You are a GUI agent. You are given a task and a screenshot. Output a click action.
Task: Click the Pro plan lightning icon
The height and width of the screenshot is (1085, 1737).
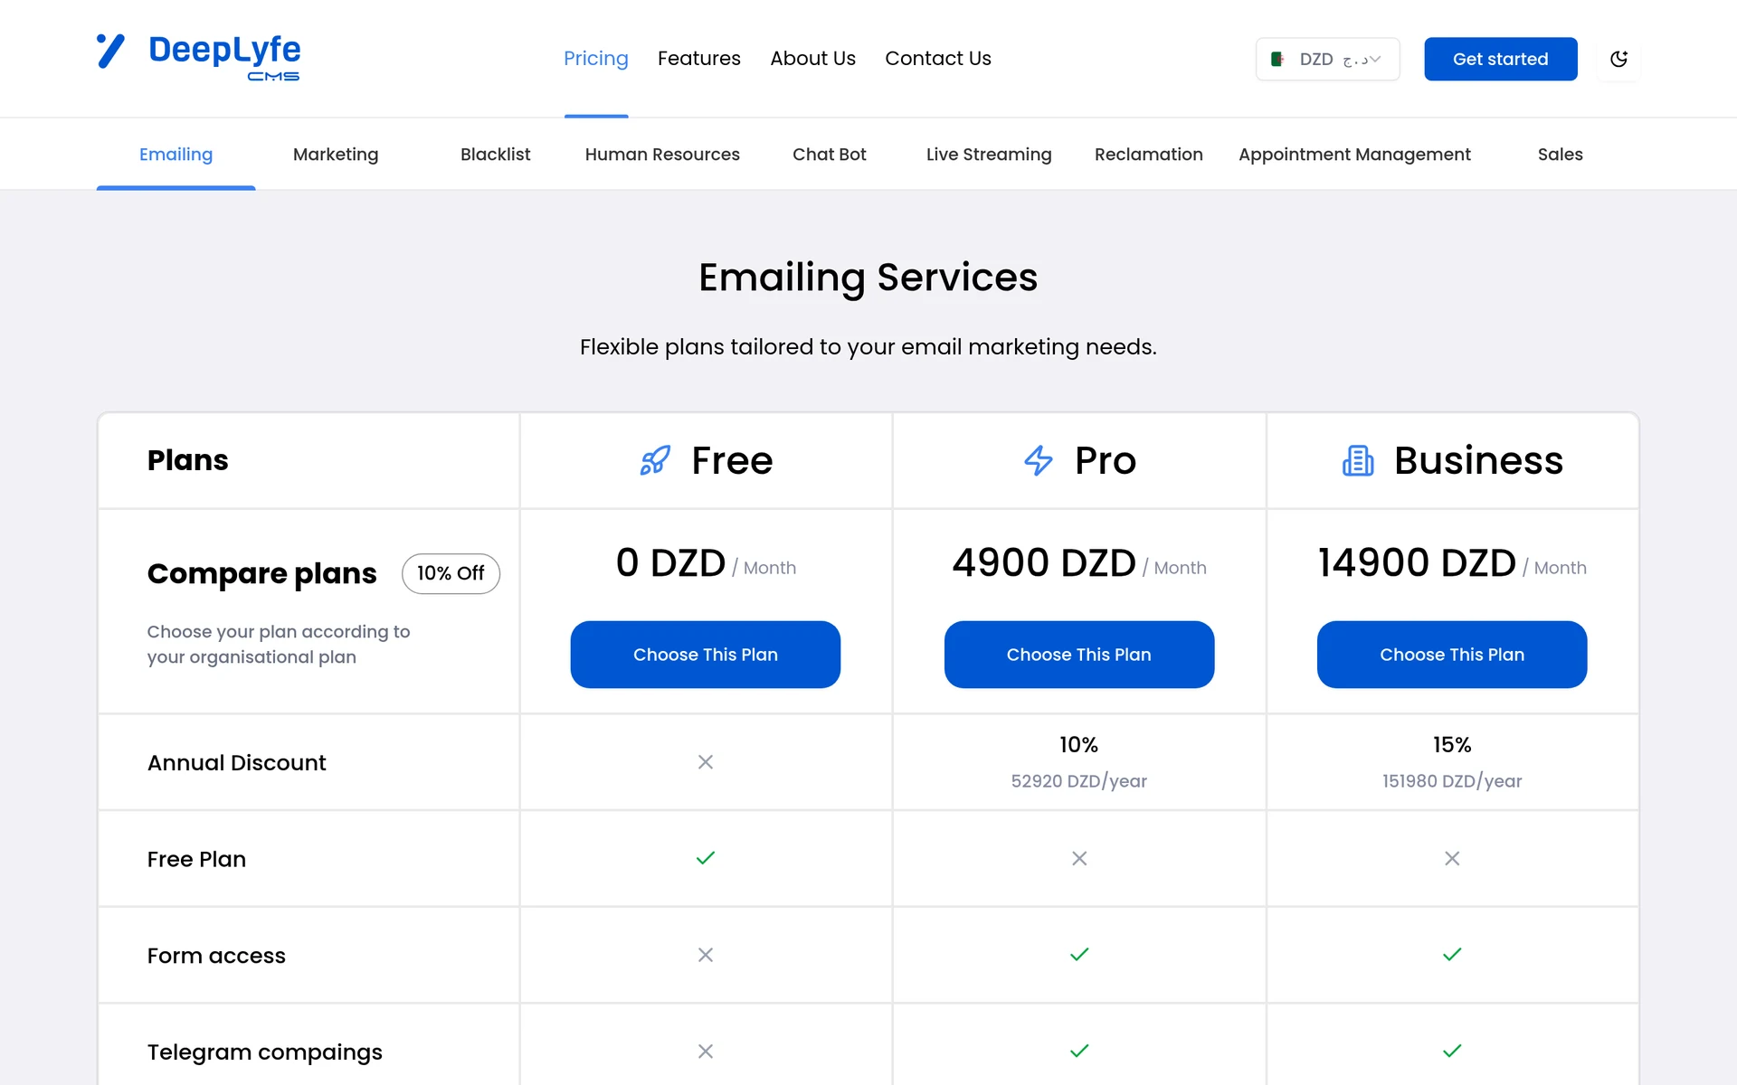point(1039,460)
